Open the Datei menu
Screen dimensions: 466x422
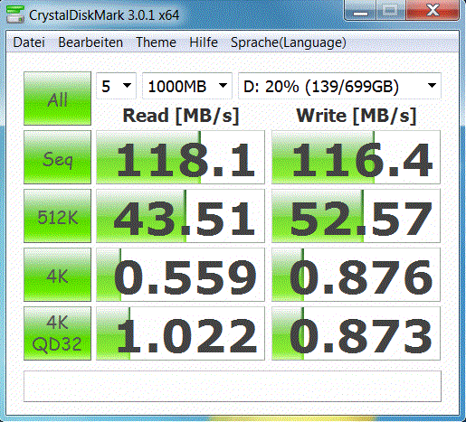pos(29,42)
